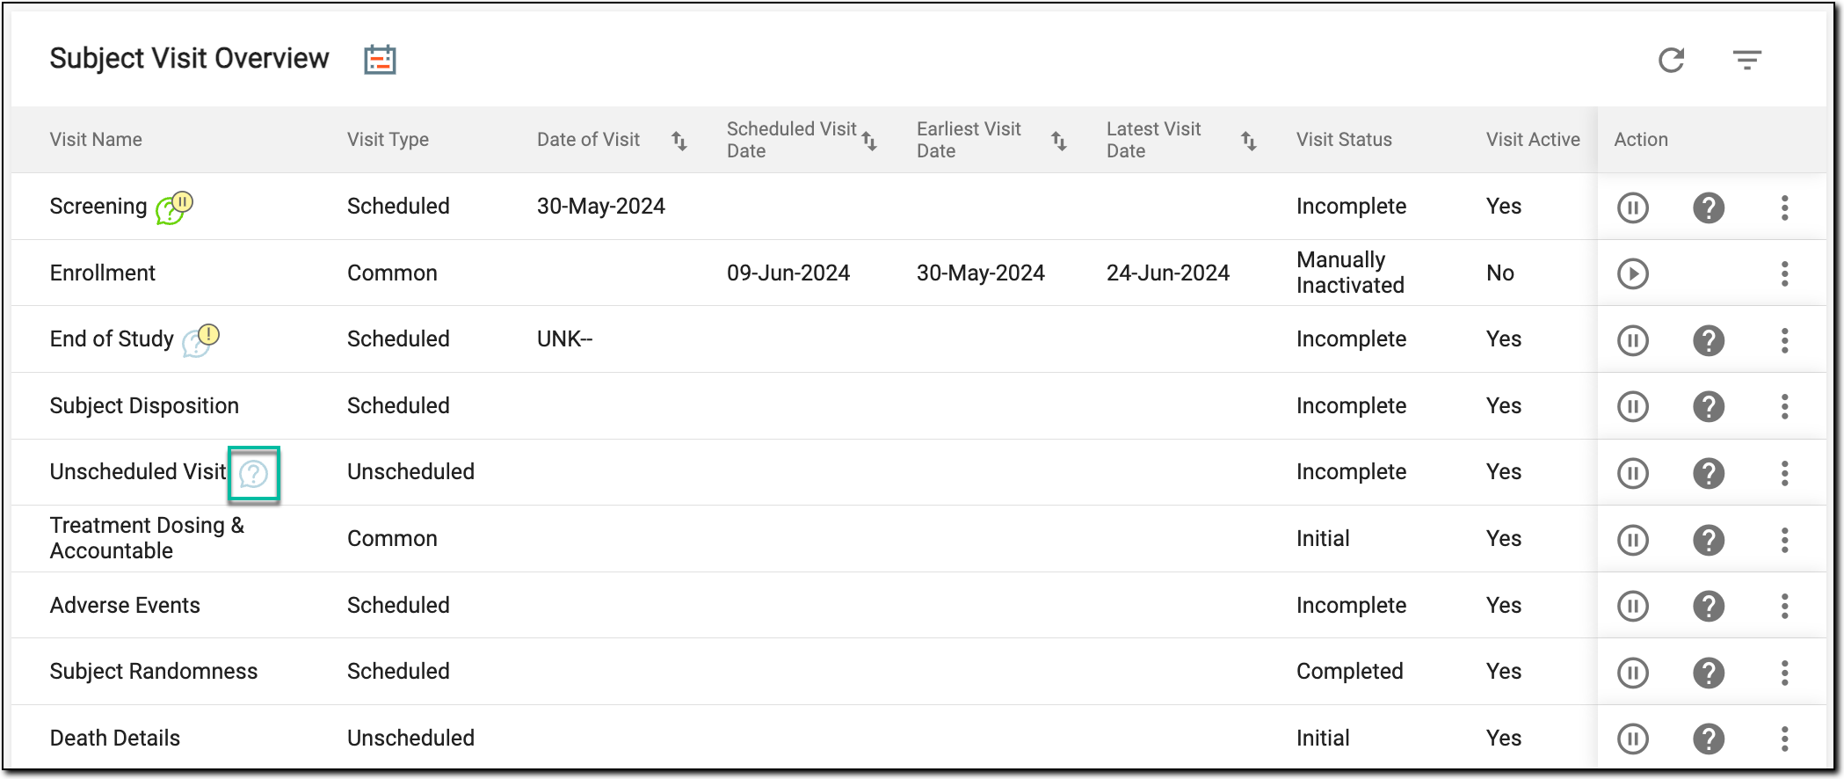Open the End of Study visit name

pos(112,339)
